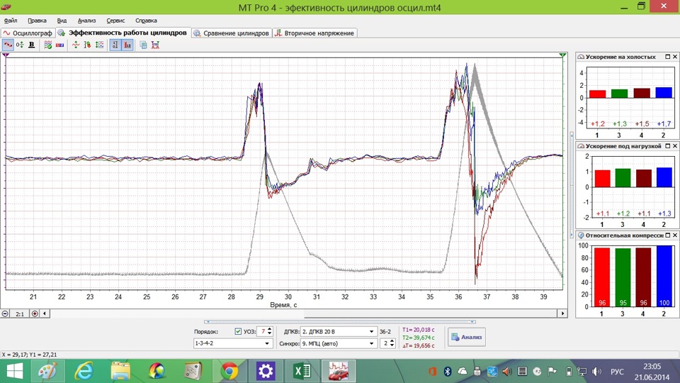Click the chart scroll left arrow

pos(45,313)
